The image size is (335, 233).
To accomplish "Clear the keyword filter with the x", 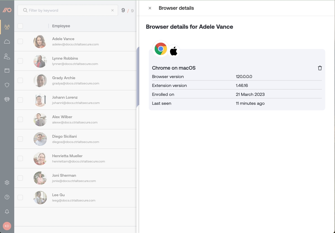I will [113, 10].
